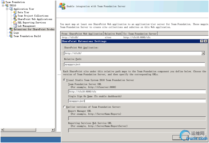The image size is (209, 143).
Task: Click the Application Tier icon
Action: pyautogui.click(x=11, y=9)
